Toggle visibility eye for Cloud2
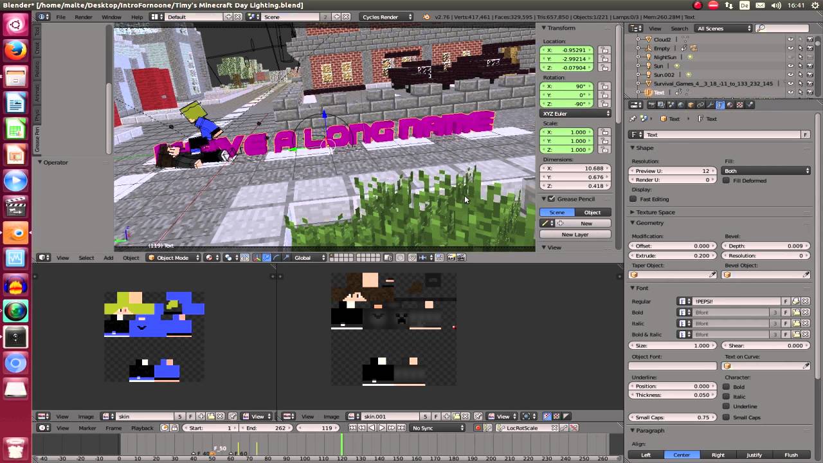 point(790,39)
